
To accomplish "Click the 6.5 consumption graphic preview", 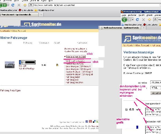I will (133, 110).
